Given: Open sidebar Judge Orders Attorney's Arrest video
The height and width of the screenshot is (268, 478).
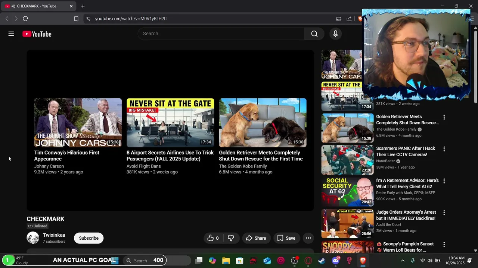Looking at the screenshot, I should point(406,215).
